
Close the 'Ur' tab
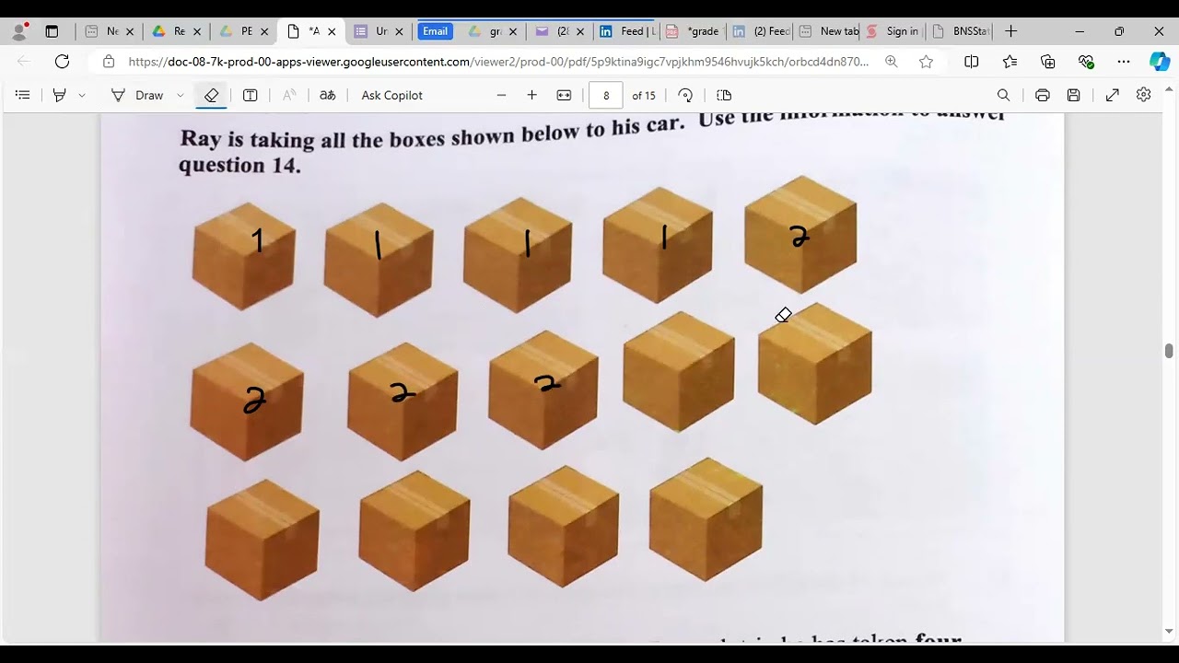pos(399,31)
